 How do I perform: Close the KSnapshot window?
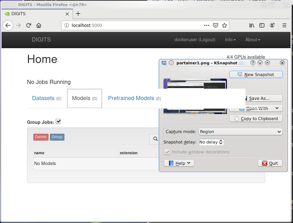282,63
